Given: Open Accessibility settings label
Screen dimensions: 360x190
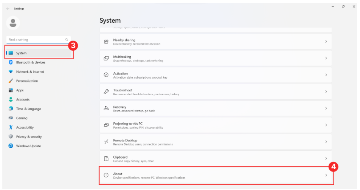Looking at the screenshot, I should click(25, 127).
